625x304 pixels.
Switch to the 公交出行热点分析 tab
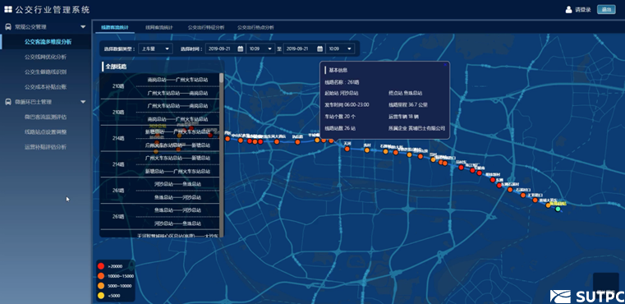pyautogui.click(x=255, y=28)
